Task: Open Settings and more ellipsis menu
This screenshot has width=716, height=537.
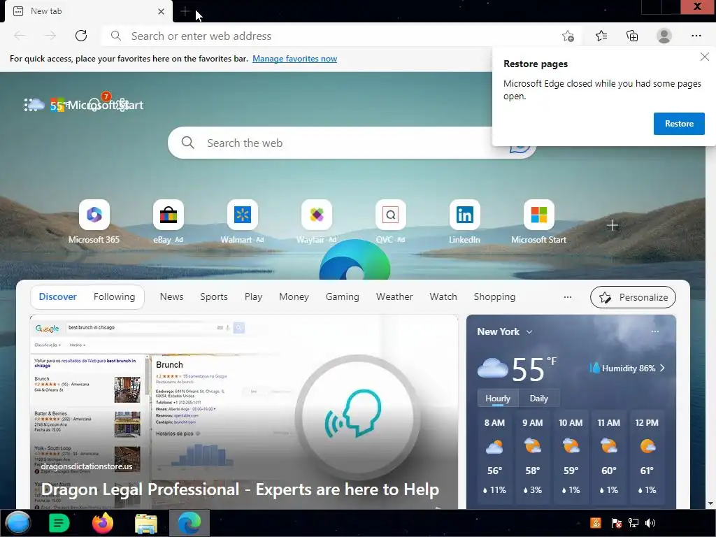Action: (696, 36)
